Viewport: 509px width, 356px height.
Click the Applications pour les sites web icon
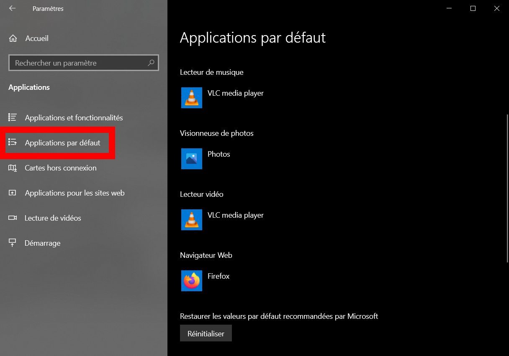pyautogui.click(x=13, y=193)
